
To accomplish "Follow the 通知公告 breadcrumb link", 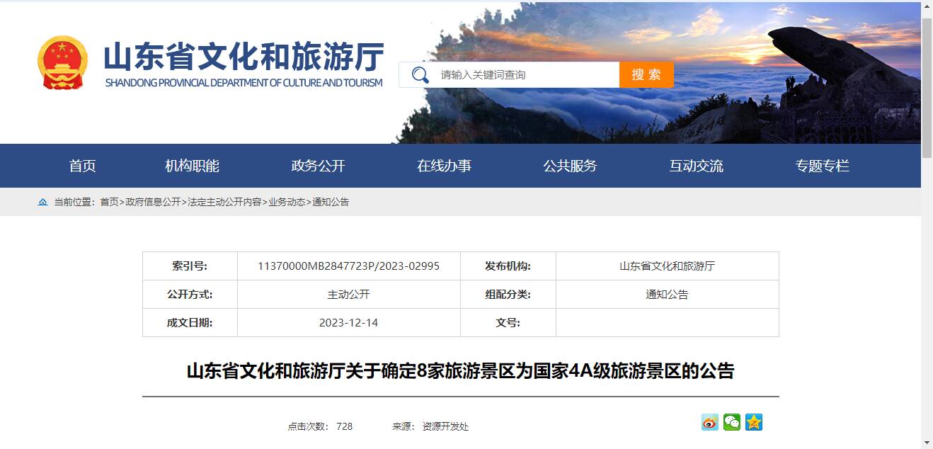I will pyautogui.click(x=331, y=202).
